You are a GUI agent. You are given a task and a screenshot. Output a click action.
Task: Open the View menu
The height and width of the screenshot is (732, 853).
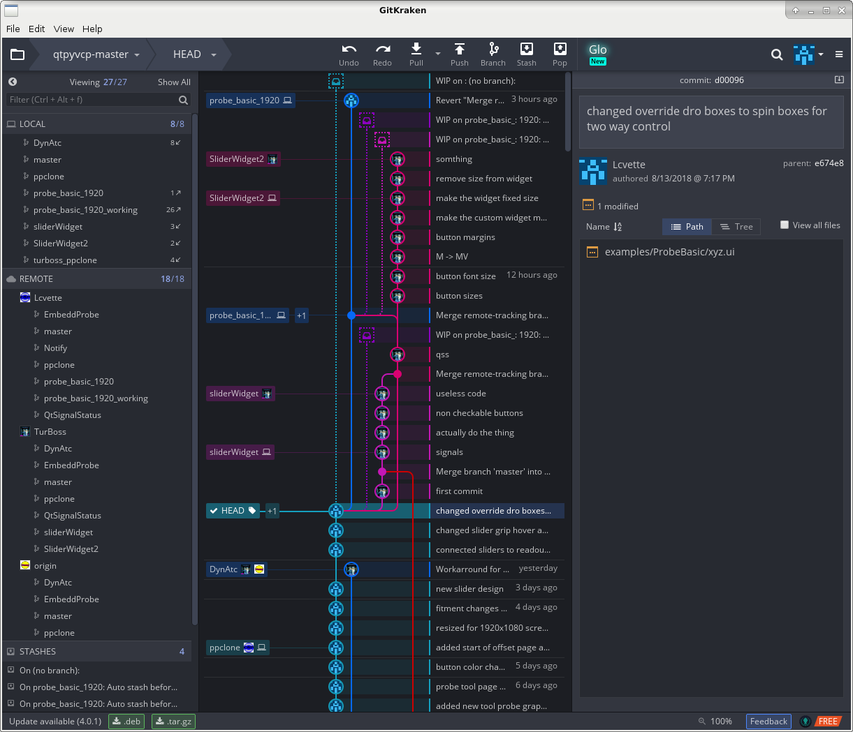(64, 29)
